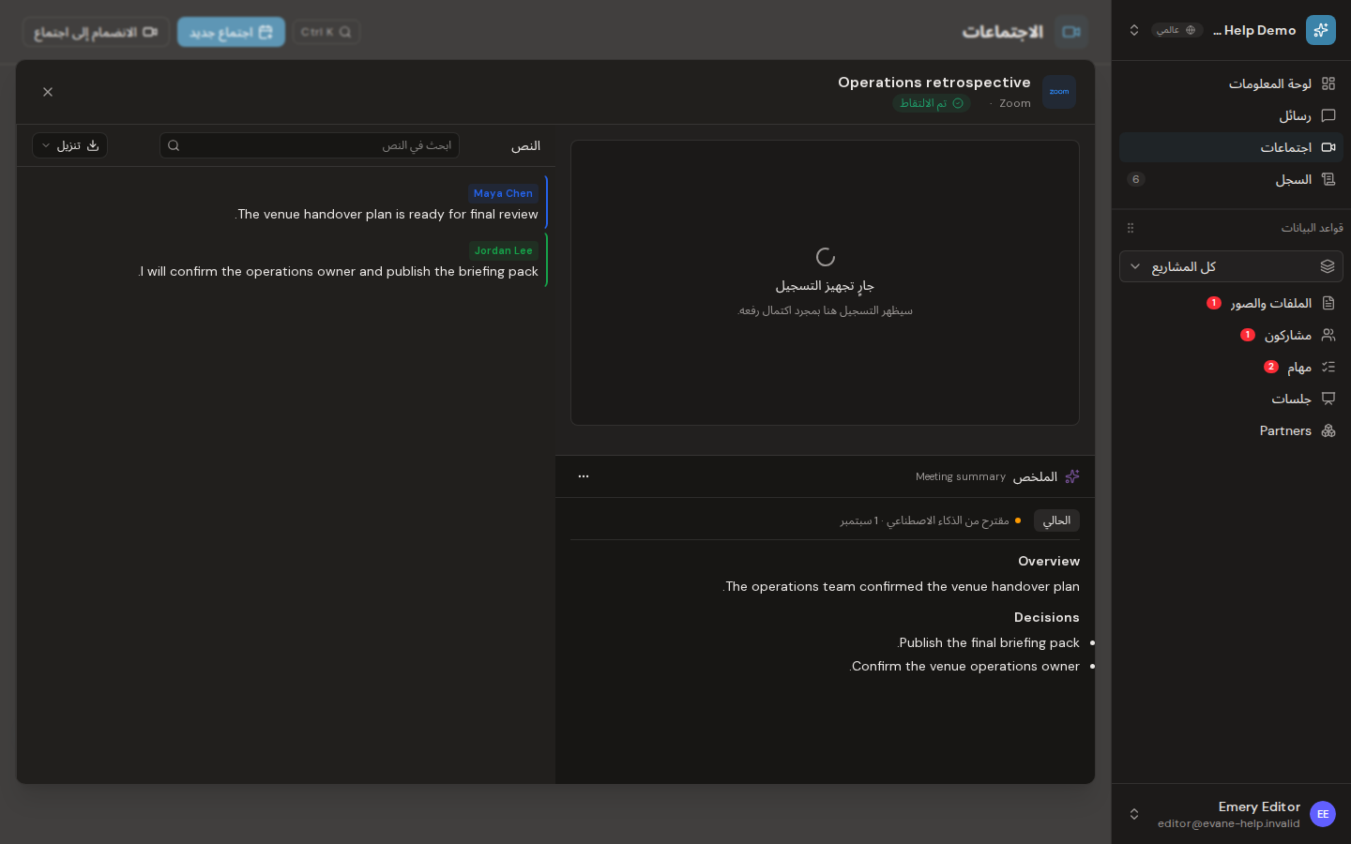
Task: Click the Help Demo workspace logo icon
Action: coord(1321,30)
